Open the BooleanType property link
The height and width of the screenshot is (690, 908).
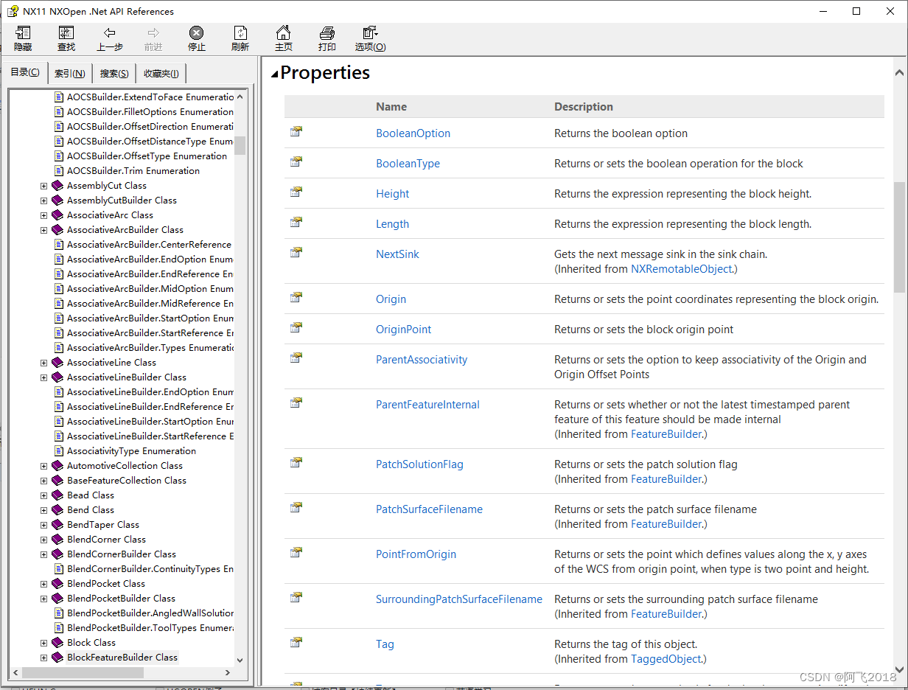tap(408, 164)
